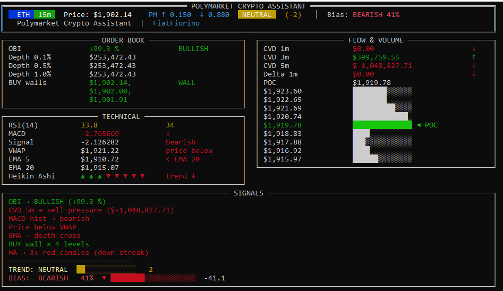Screen dimensions: 503x291
Task: Open the FiatFiorino link
Action: pos(176,23)
